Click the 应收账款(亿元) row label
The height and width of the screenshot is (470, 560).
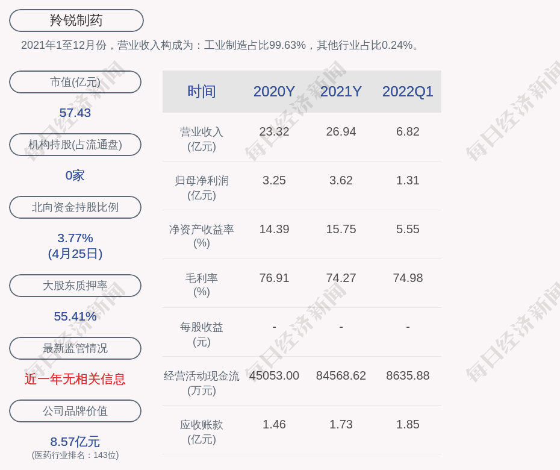pos(202,432)
